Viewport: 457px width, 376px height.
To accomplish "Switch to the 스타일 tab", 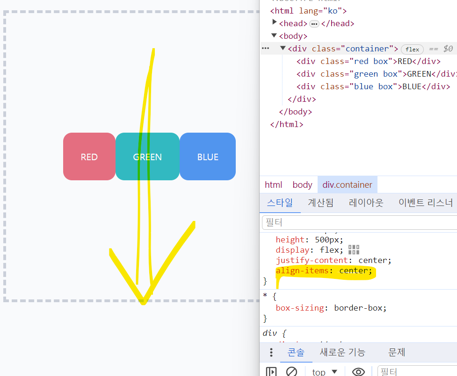I will tap(280, 203).
